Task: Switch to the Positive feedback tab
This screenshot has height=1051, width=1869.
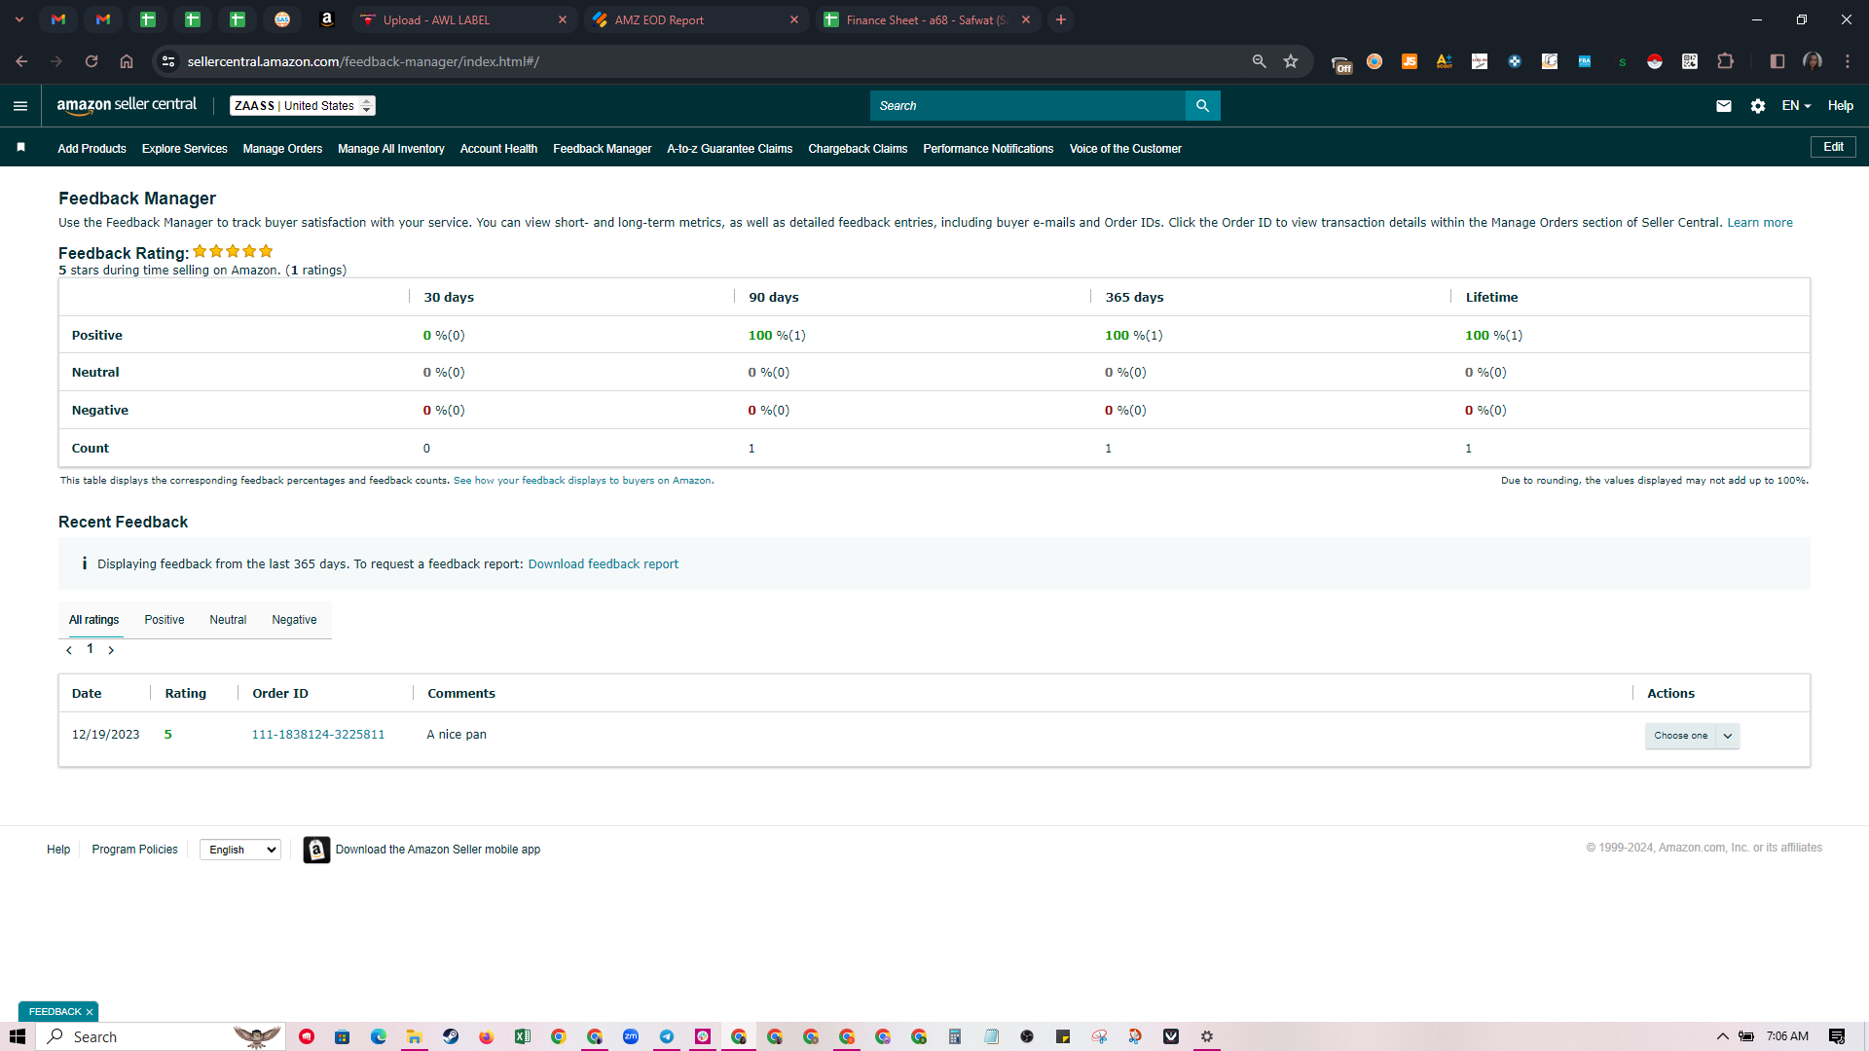Action: pos(165,620)
